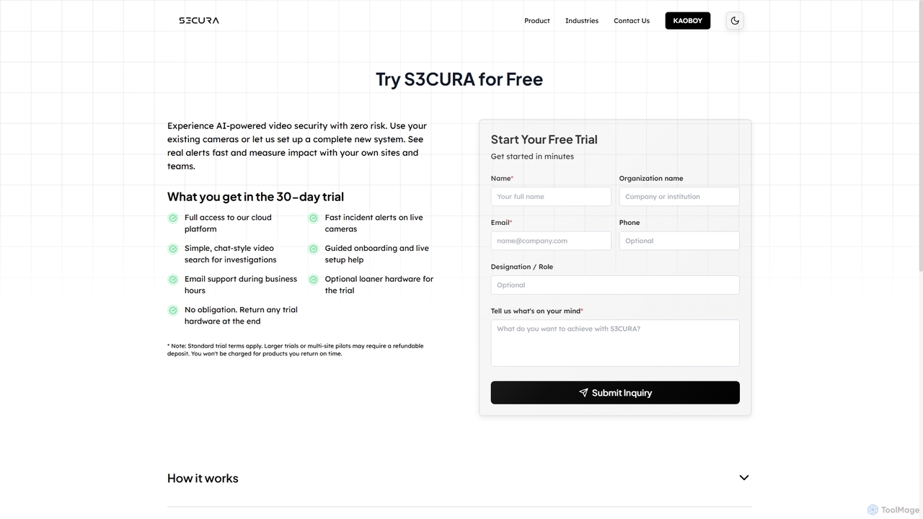923x519 pixels.
Task: Click check icon beside Optional loaner hardware
Action: (314, 280)
